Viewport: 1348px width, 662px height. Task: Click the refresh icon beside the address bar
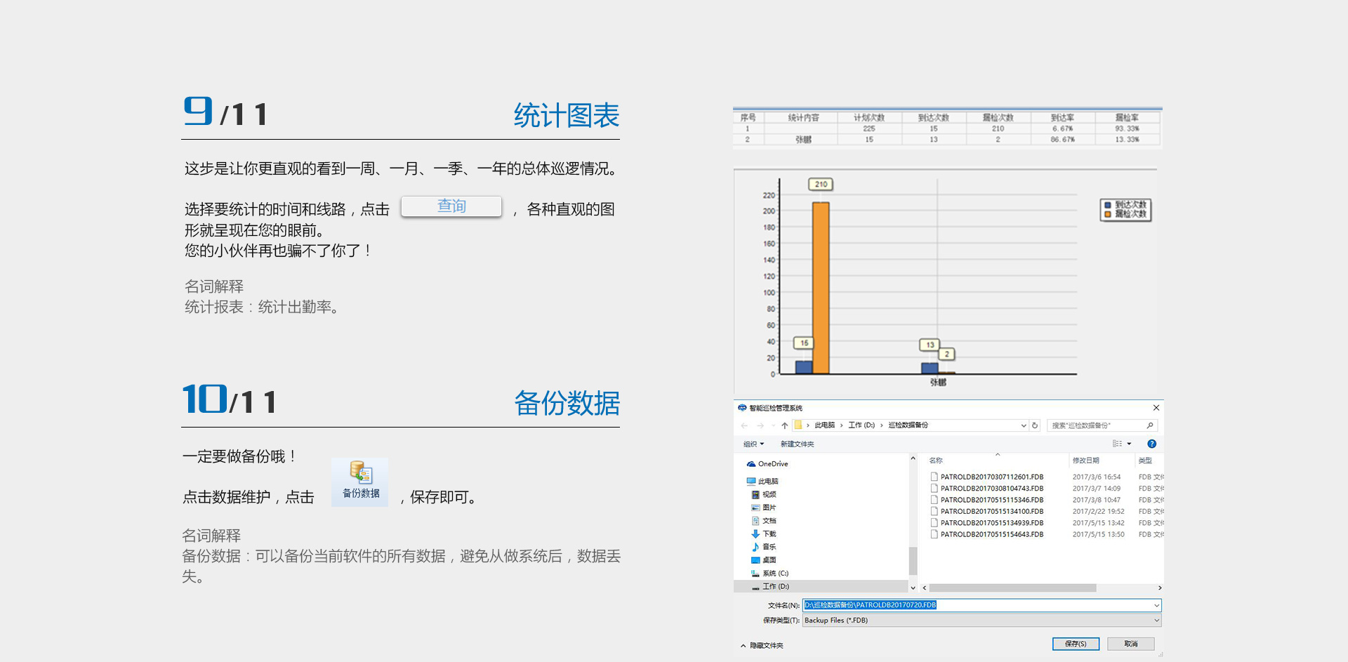(1035, 425)
